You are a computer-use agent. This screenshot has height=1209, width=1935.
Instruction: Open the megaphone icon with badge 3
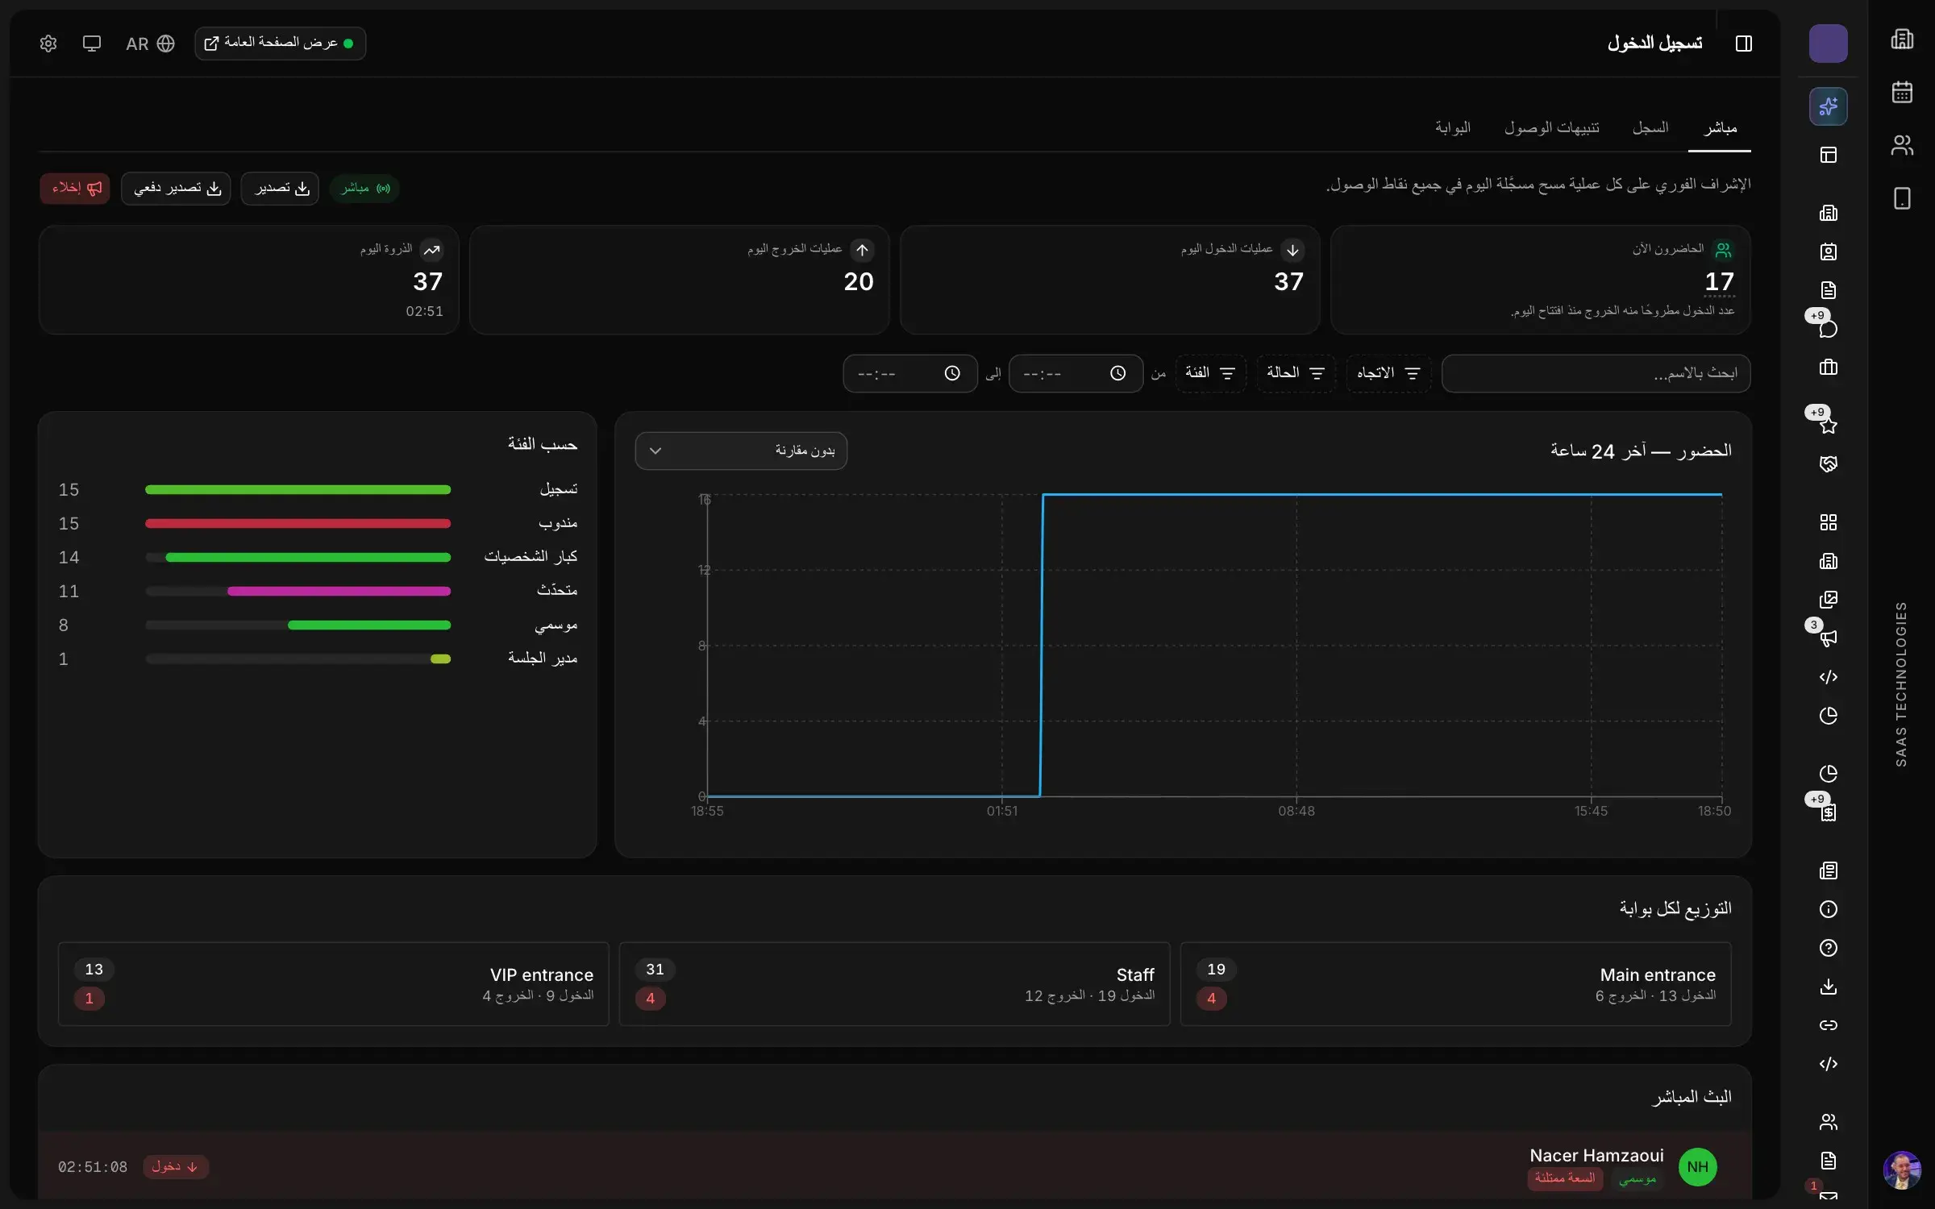coord(1828,638)
